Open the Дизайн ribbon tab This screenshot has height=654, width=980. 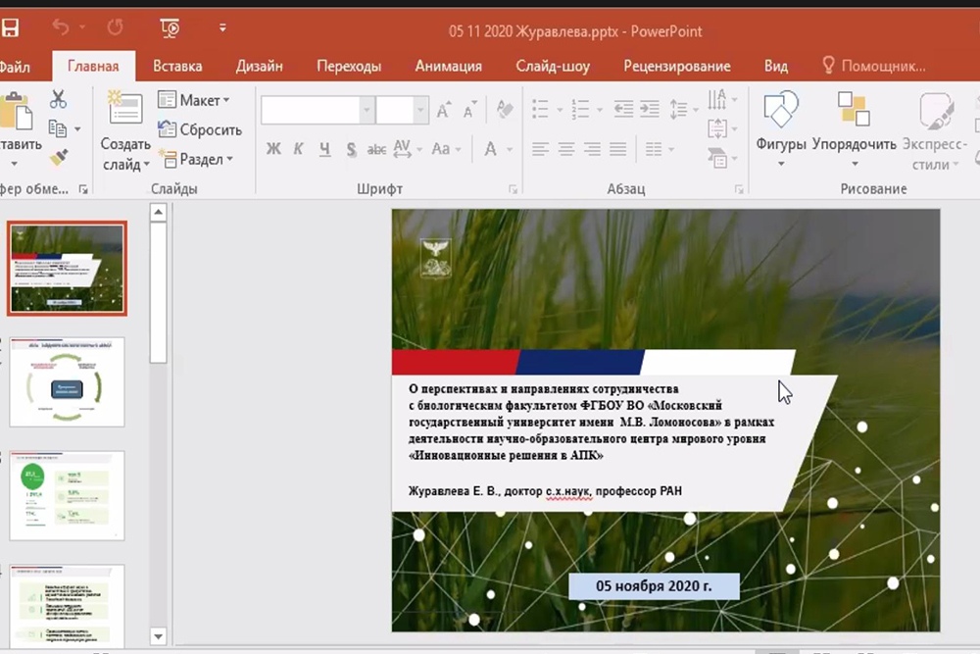[x=259, y=66]
